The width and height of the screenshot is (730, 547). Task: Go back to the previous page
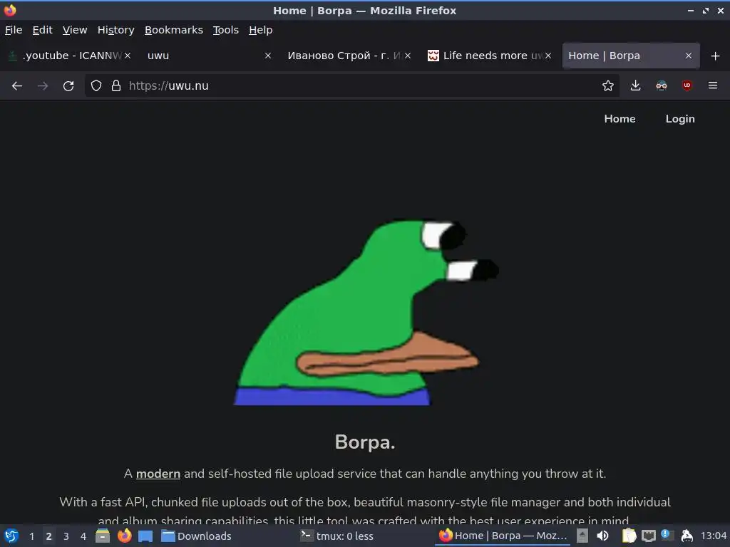click(17, 85)
